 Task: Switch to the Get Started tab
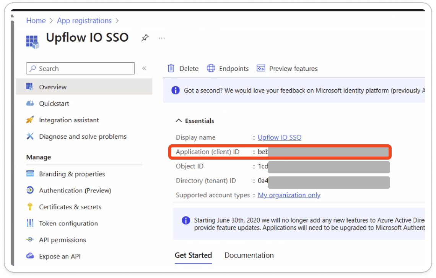tap(193, 255)
